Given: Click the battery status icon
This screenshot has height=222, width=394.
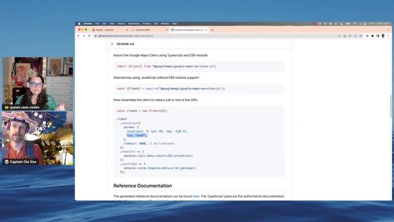Looking at the screenshot, I should (x=348, y=23).
